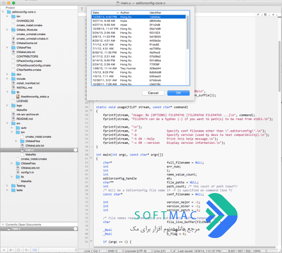Image resolution: width=282 pixels, height=253 pixels.
Task: Select main.c in the src/bin folder
Action: [39, 150]
